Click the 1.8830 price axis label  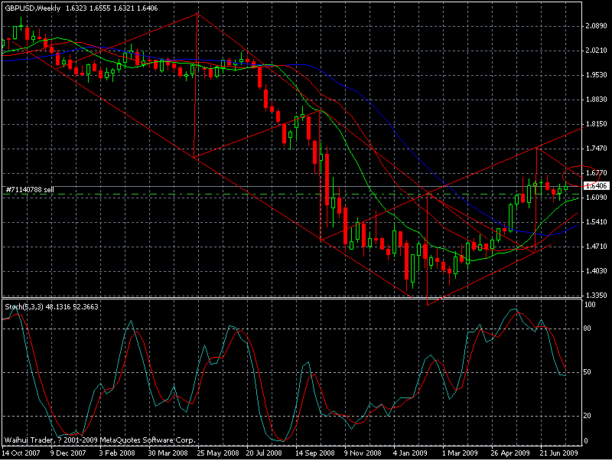click(x=597, y=100)
